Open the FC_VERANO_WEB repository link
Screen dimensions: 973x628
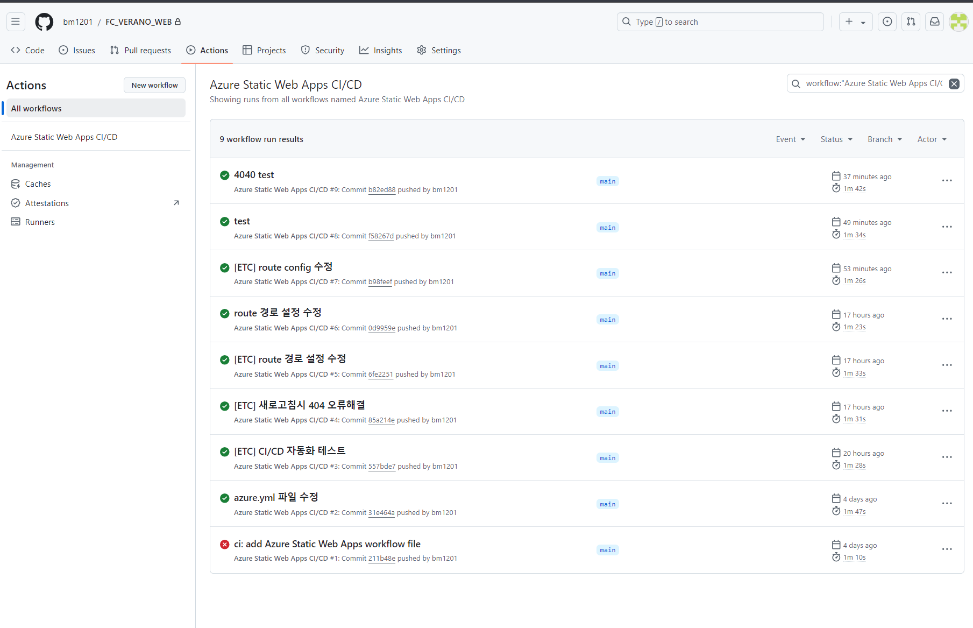(x=139, y=22)
